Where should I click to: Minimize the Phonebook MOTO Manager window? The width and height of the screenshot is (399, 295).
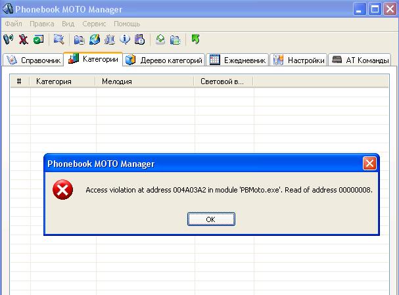(360, 9)
